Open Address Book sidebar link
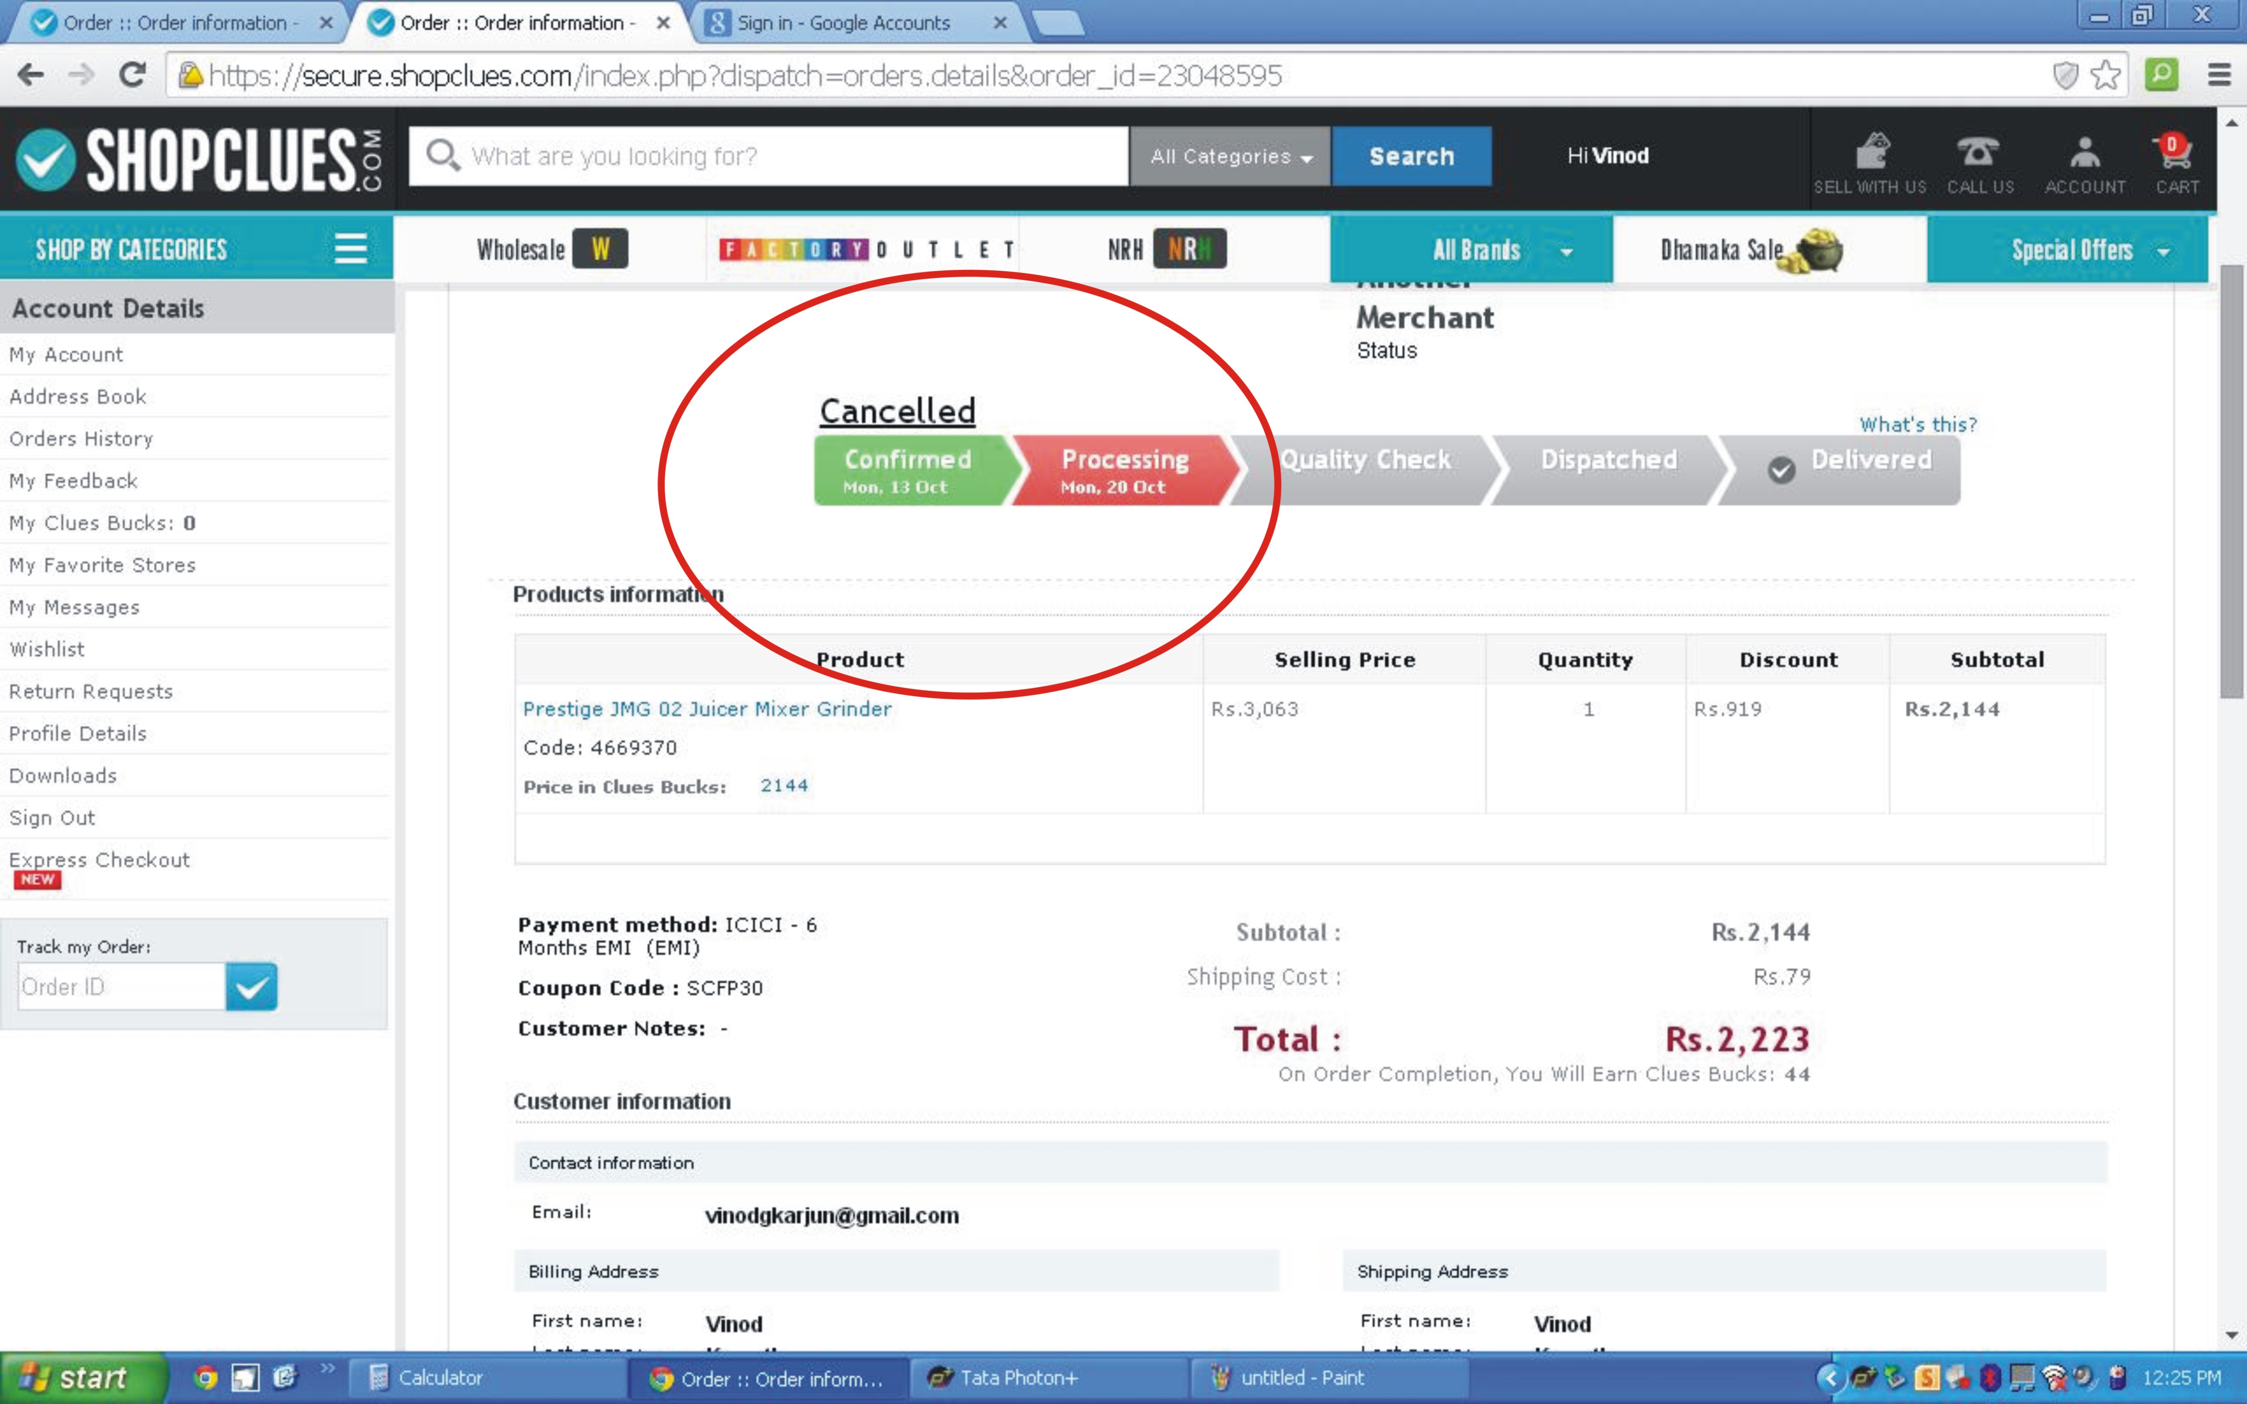Screen dimensions: 2247x1404 (x=78, y=396)
